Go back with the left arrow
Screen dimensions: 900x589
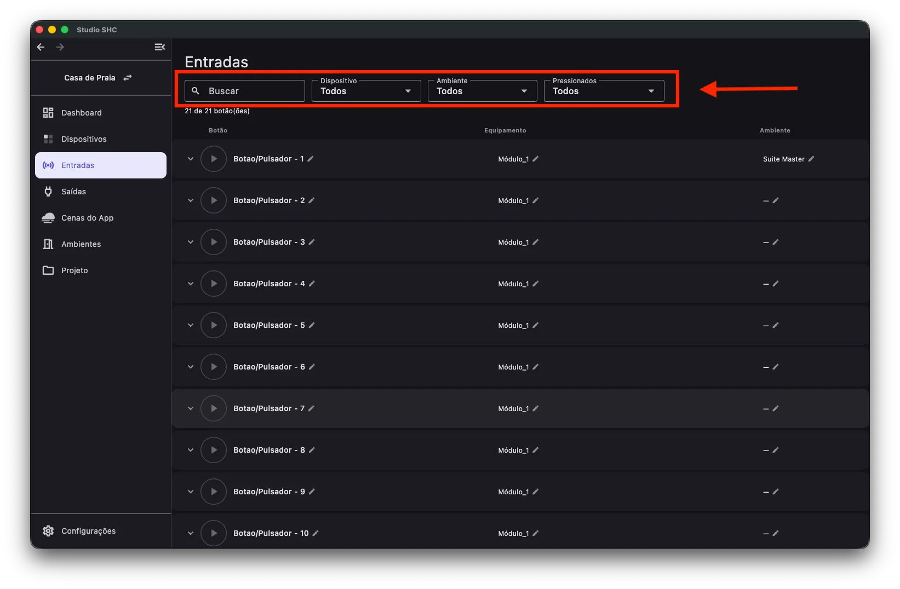[41, 47]
